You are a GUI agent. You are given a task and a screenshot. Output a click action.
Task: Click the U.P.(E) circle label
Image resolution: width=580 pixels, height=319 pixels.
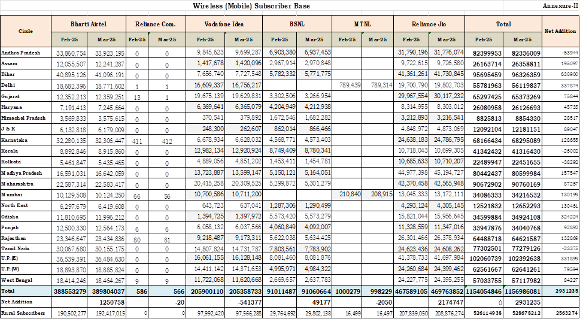pos(8,257)
